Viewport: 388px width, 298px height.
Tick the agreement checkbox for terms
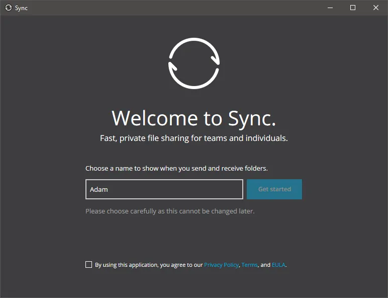88,265
